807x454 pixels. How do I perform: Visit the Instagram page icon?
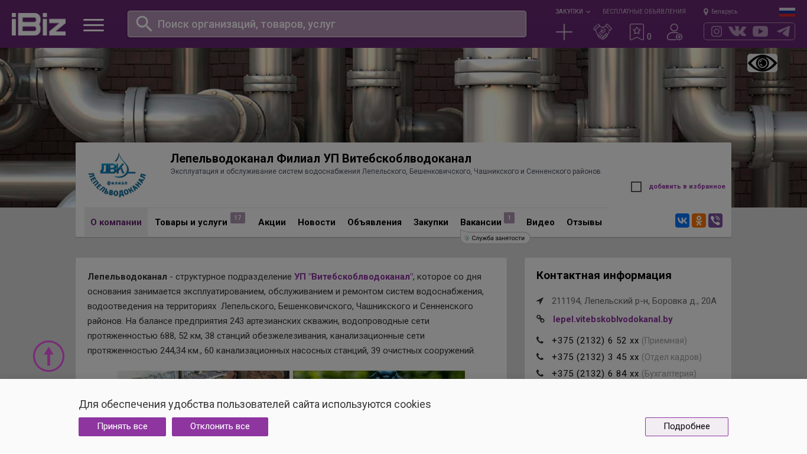pos(717,31)
